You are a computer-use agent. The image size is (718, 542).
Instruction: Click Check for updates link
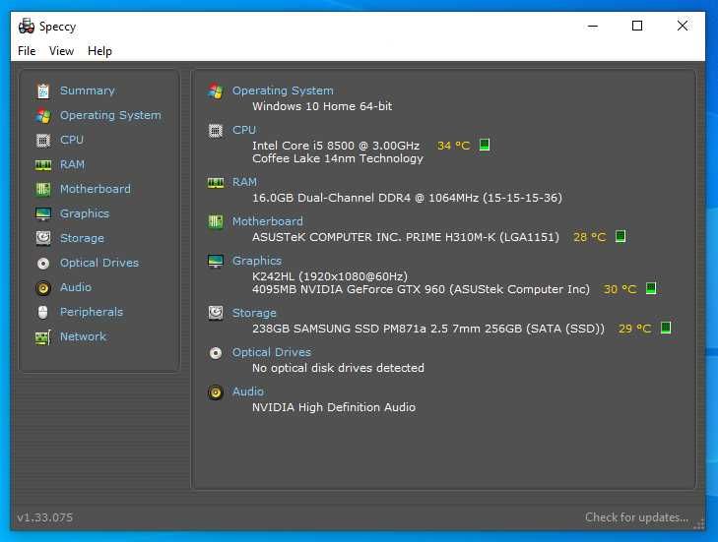point(636,517)
